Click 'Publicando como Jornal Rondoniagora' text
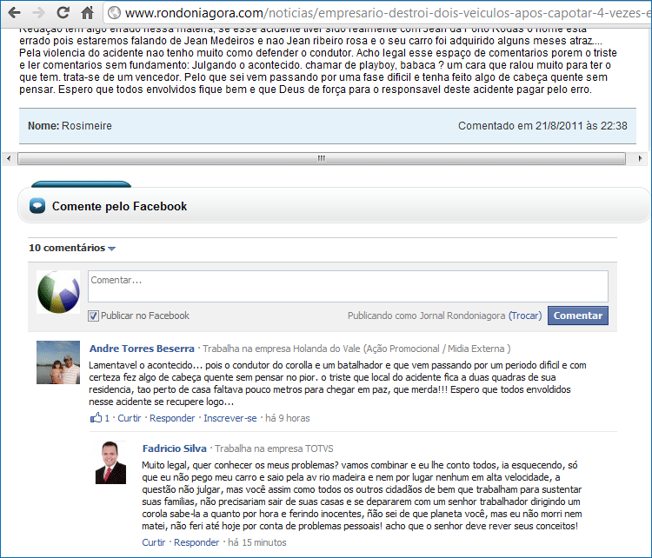This screenshot has height=558, width=652. (426, 316)
